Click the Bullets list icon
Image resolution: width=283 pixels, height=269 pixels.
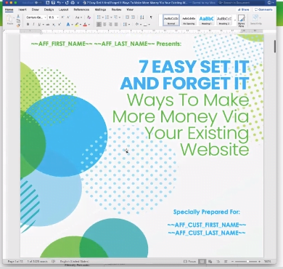click(99, 17)
